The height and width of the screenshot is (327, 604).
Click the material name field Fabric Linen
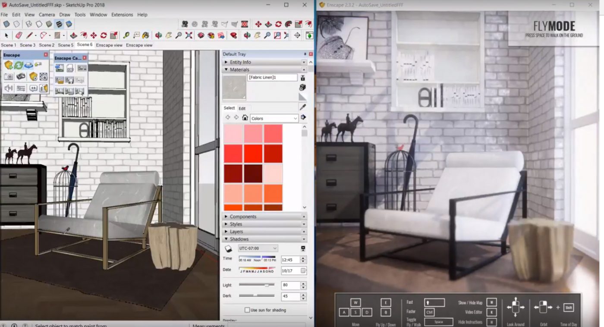[272, 78]
